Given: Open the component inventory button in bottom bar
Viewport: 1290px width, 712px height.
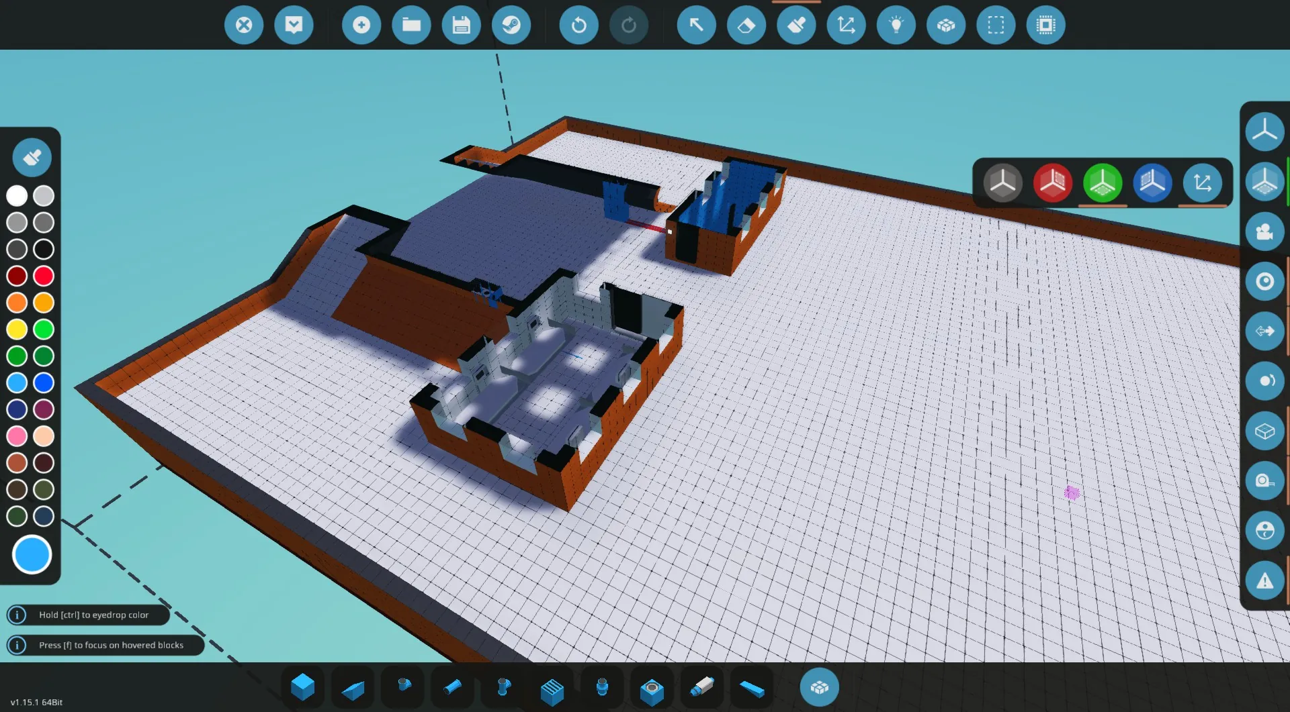Looking at the screenshot, I should [819, 687].
